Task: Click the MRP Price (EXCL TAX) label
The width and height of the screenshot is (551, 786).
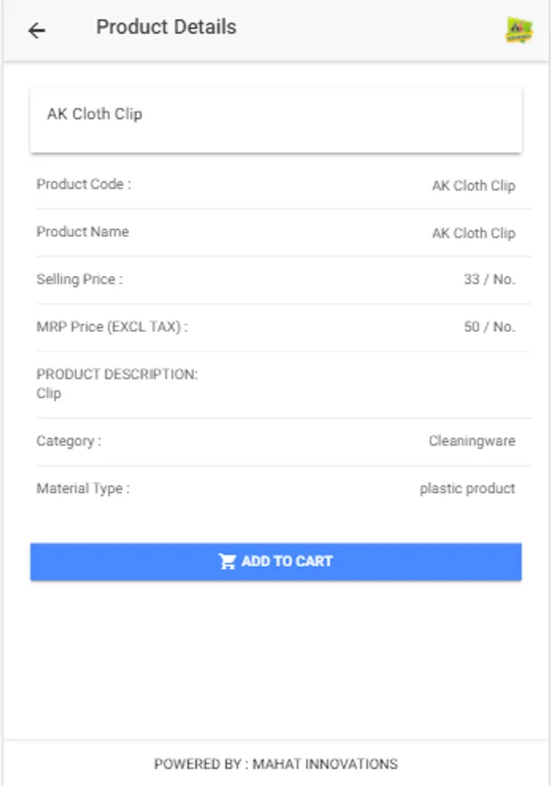Action: coord(112,327)
